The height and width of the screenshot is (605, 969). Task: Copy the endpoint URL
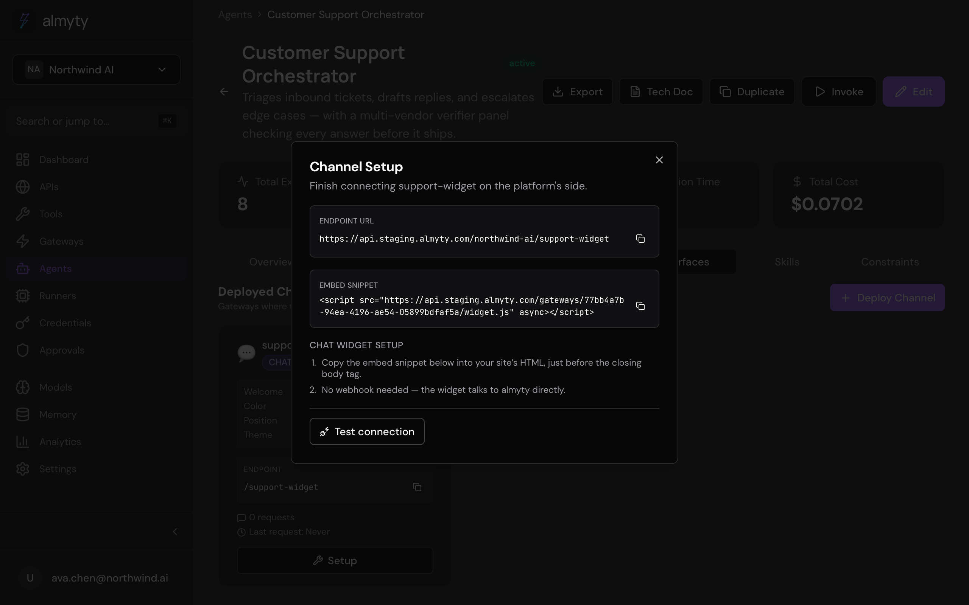640,239
